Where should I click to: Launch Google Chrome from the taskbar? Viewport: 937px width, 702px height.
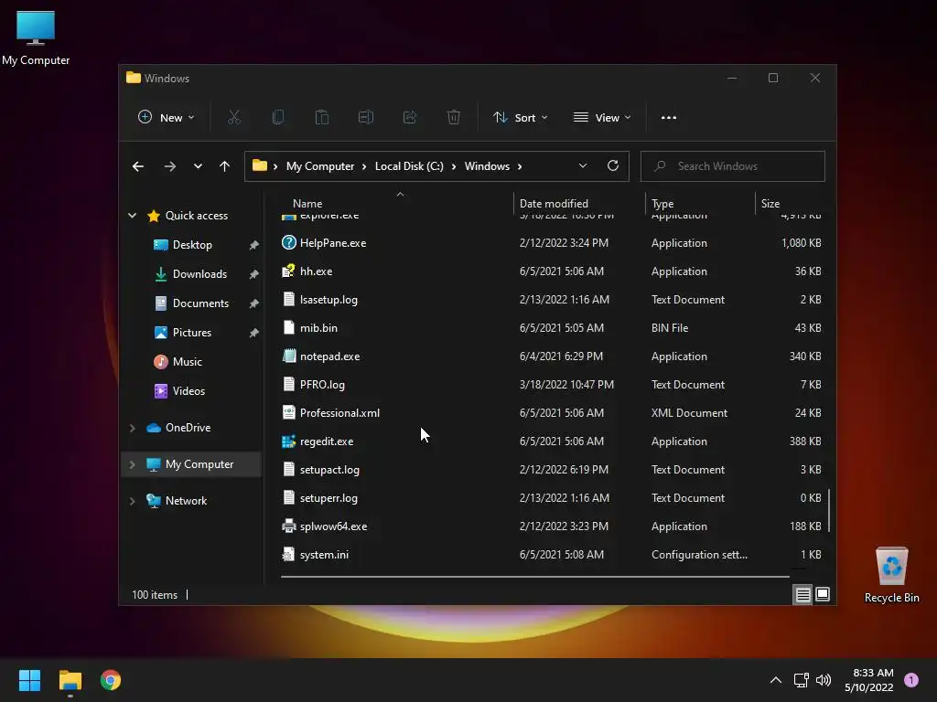coord(111,680)
